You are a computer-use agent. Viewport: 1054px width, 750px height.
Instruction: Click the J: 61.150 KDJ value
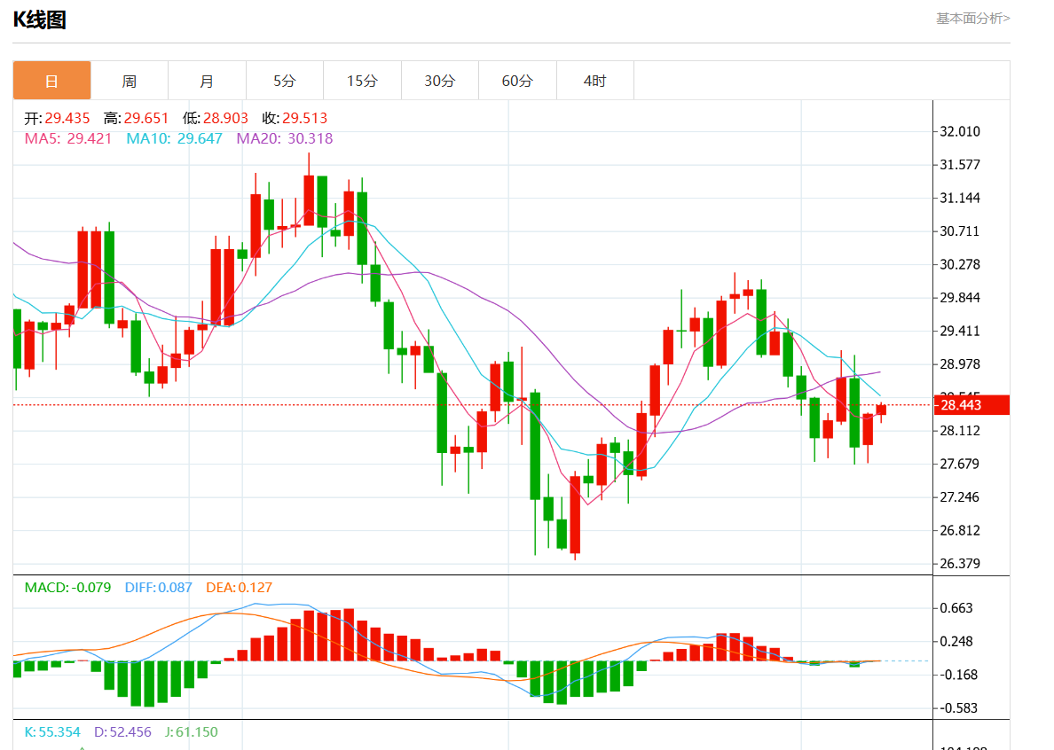point(192,732)
